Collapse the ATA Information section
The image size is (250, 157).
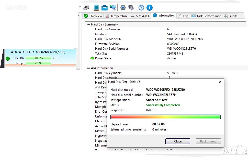(x=88, y=68)
